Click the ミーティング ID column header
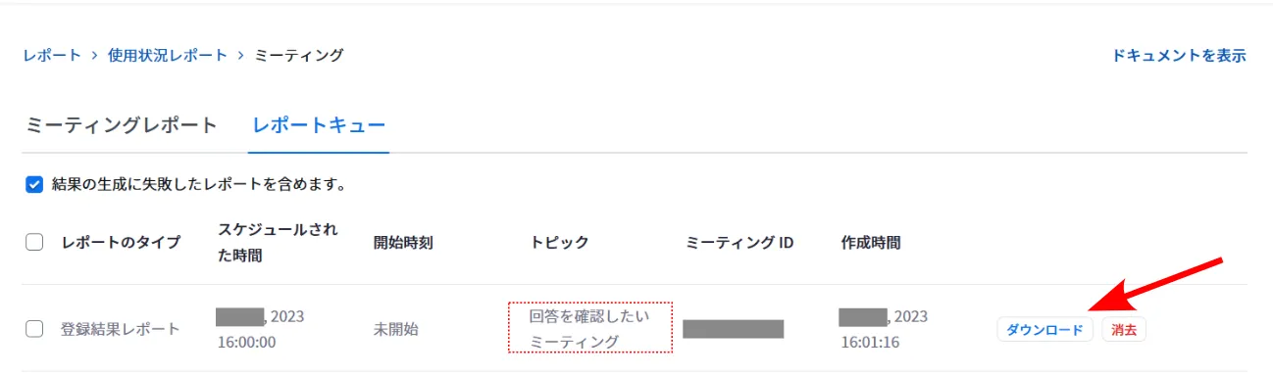The height and width of the screenshot is (375, 1273). click(739, 243)
